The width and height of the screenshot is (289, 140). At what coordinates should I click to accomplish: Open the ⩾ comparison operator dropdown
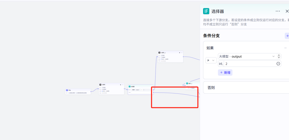click(211, 60)
